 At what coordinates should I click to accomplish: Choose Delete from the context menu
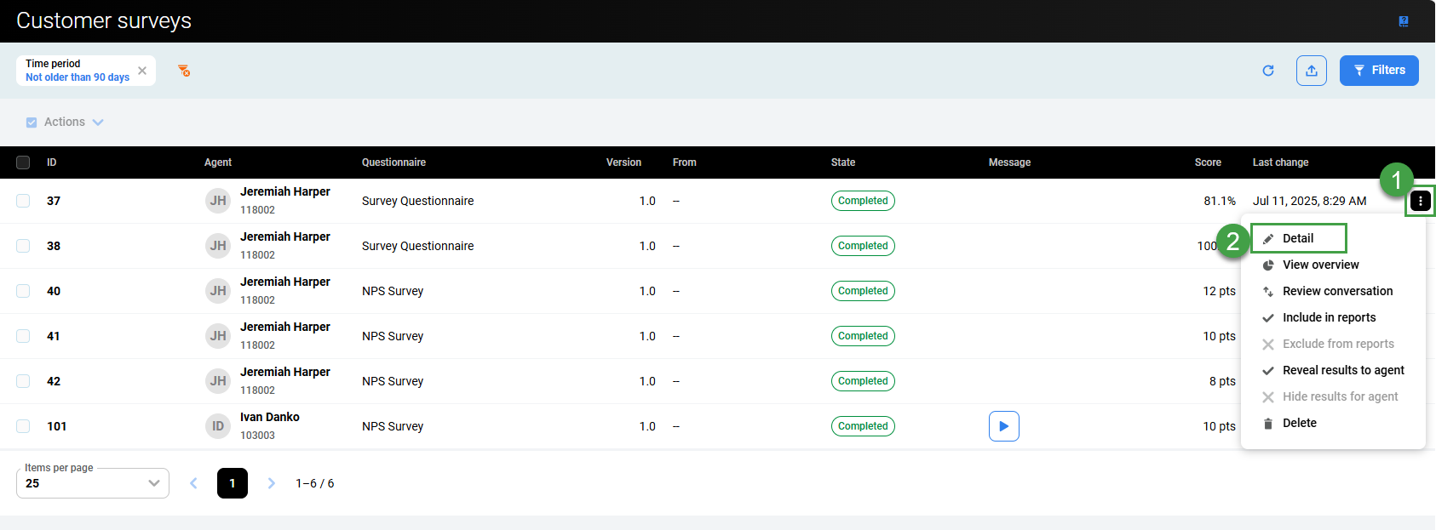tap(1299, 423)
